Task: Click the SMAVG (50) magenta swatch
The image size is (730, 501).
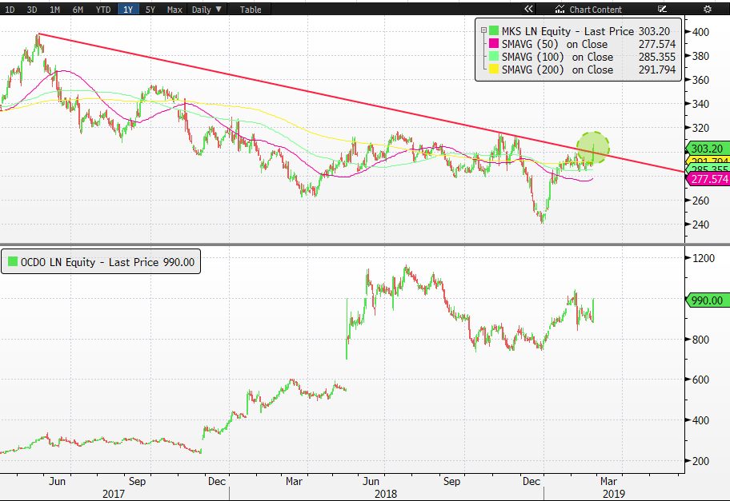Action: (x=494, y=44)
